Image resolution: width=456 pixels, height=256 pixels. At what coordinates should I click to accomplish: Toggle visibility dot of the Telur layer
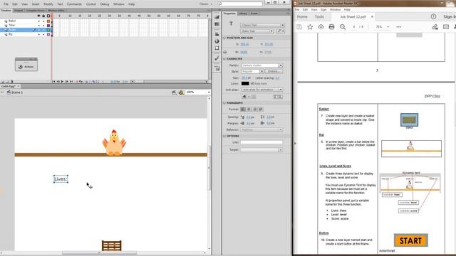click(39, 26)
